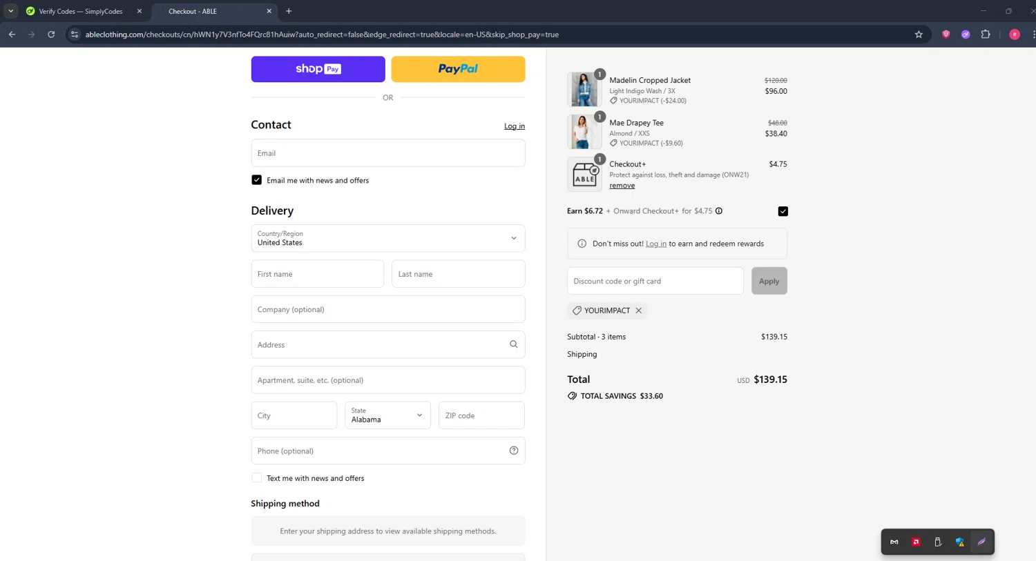Viewport: 1036px width, 561px height.
Task: Click the YOURIMPACT (-$9.60) discount text
Action: coord(651,144)
